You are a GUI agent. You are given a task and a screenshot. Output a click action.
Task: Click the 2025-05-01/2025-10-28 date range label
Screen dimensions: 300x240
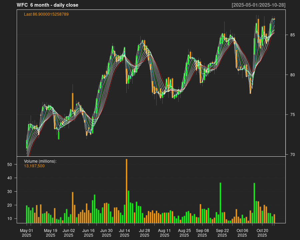(258, 5)
